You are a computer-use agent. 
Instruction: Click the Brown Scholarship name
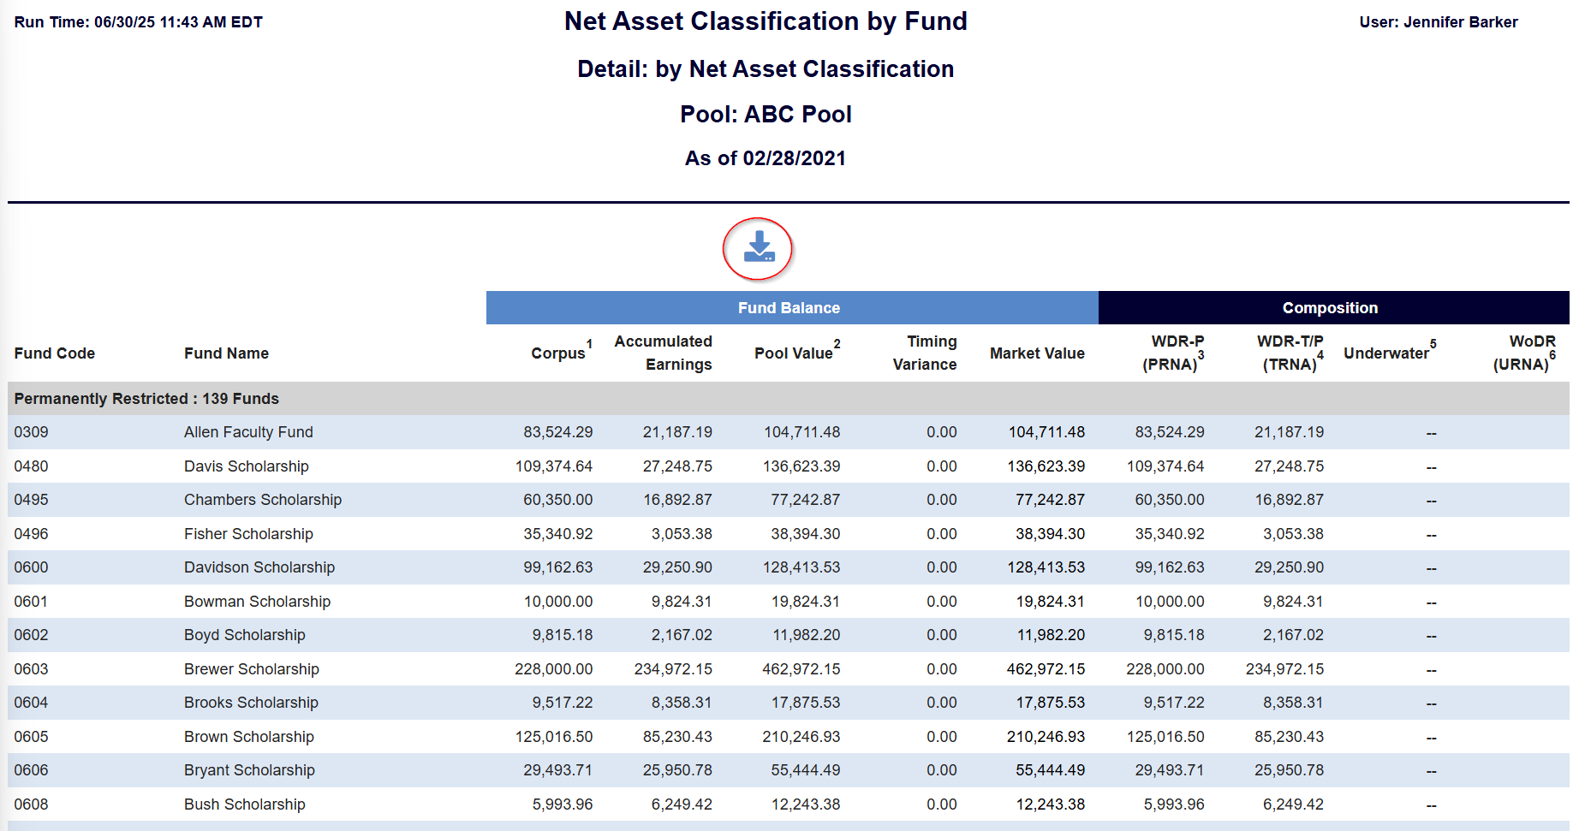[249, 737]
